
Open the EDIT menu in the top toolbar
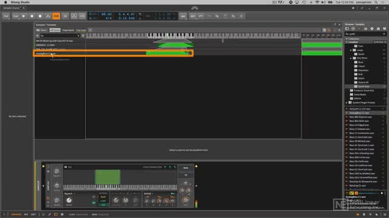(193, 16)
